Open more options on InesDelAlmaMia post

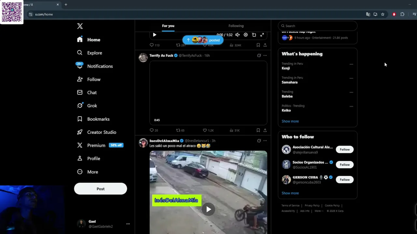(265, 141)
